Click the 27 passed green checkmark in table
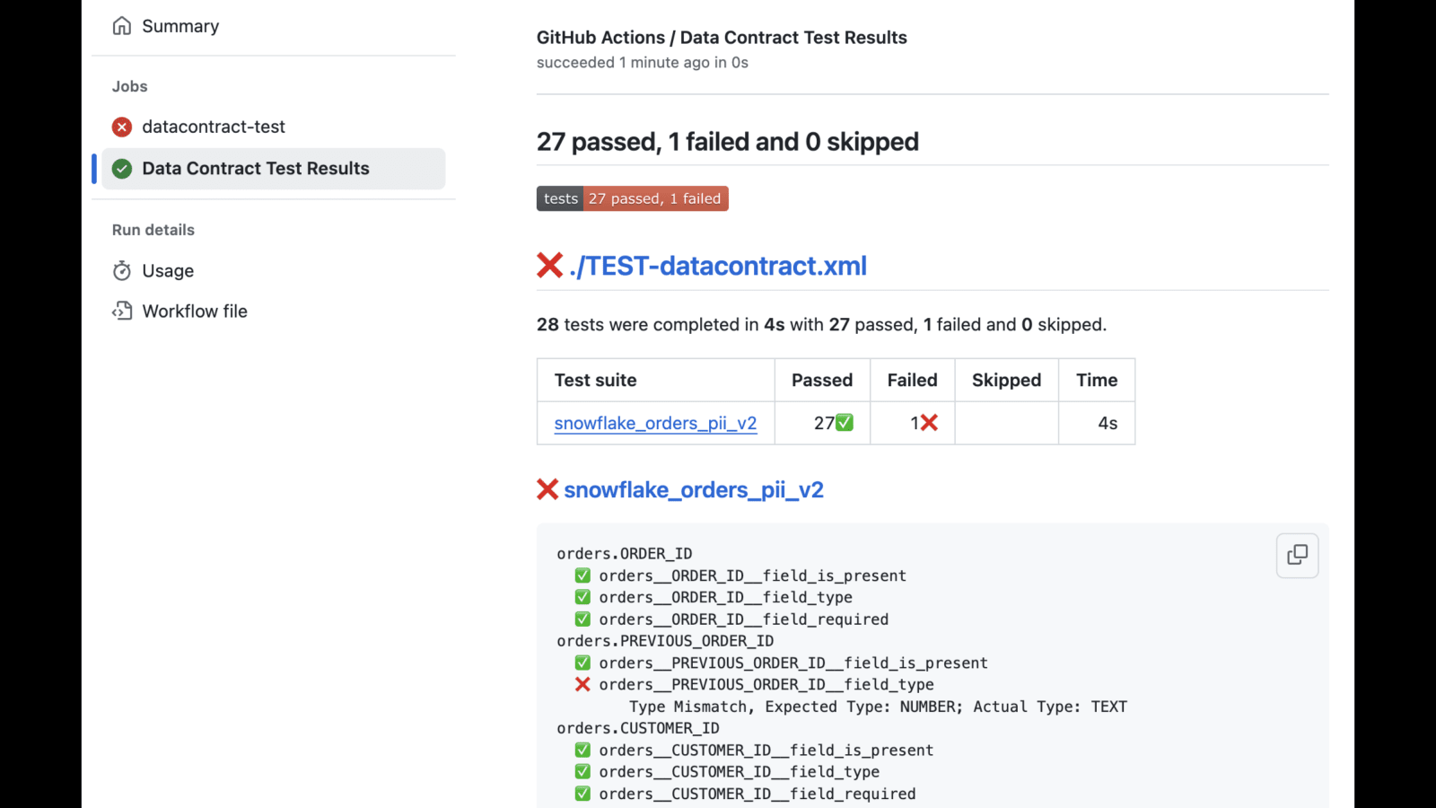Viewport: 1436px width, 808px height. 845,423
